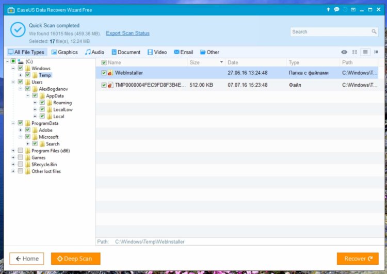Sort by the Type column header
The height and width of the screenshot is (274, 387).
click(313, 62)
